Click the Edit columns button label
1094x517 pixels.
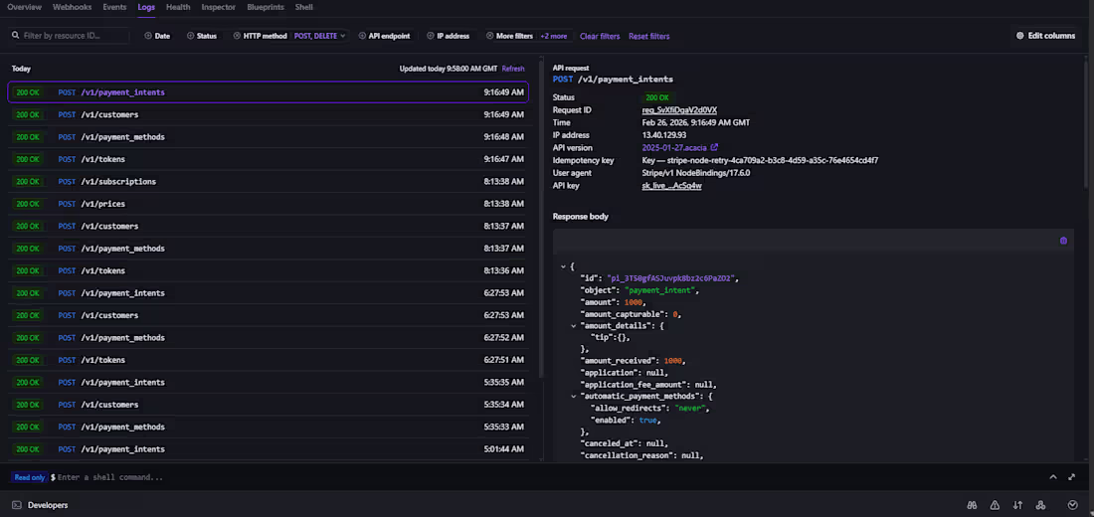click(1051, 36)
